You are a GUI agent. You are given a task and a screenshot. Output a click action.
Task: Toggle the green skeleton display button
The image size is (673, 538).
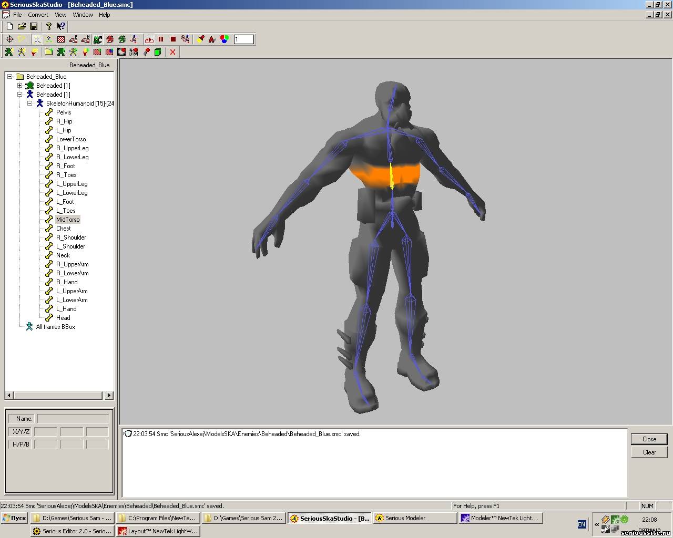(x=49, y=39)
